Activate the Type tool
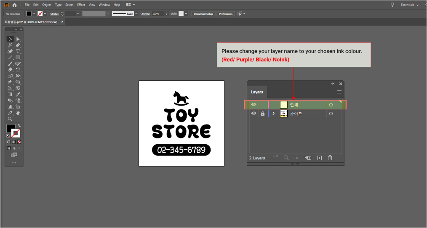427x228 pixels. [x=18, y=51]
